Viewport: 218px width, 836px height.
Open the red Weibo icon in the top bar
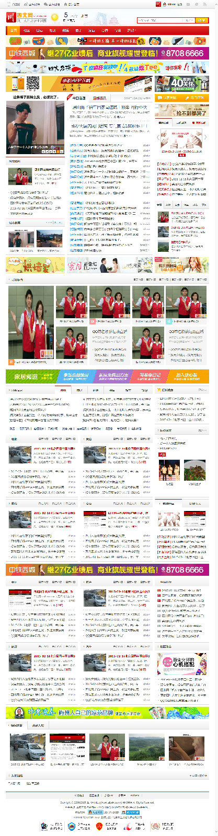click(158, 4)
